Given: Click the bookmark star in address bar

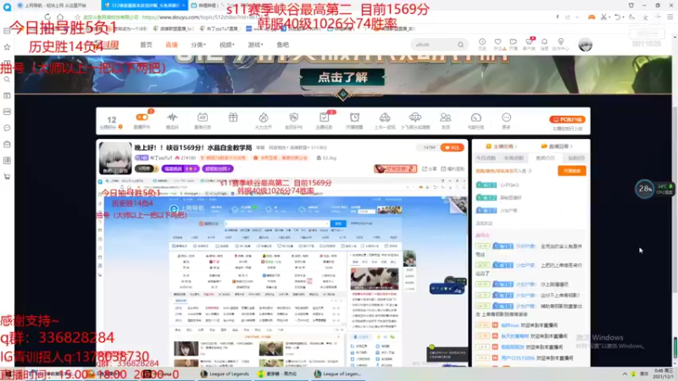Looking at the screenshot, I should [x=77, y=17].
